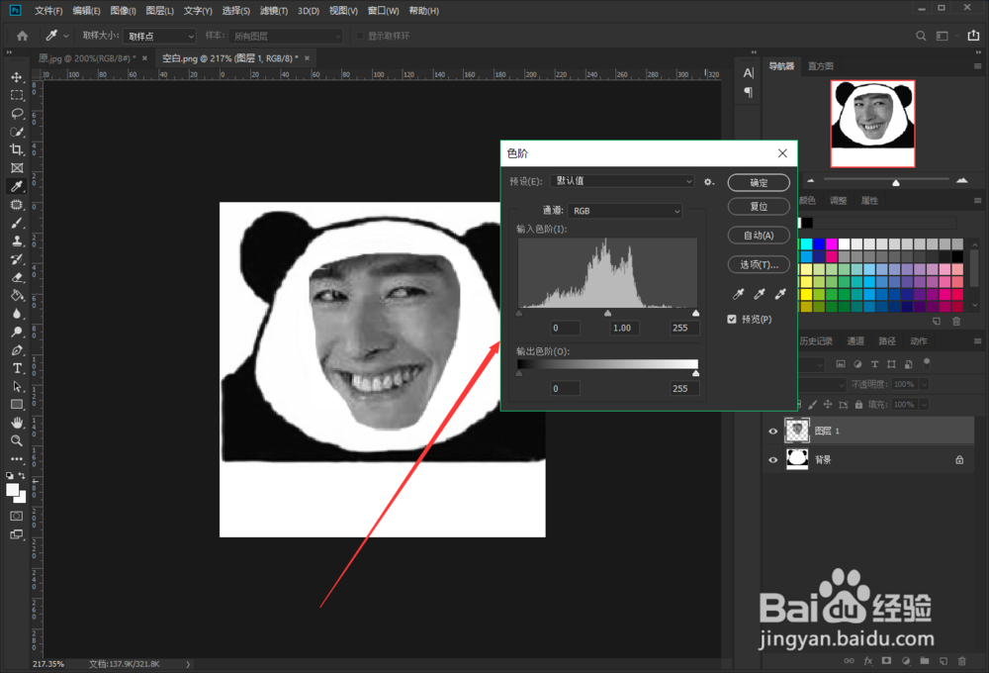This screenshot has height=673, width=989.
Task: Click the input white point slider
Action: [695, 313]
